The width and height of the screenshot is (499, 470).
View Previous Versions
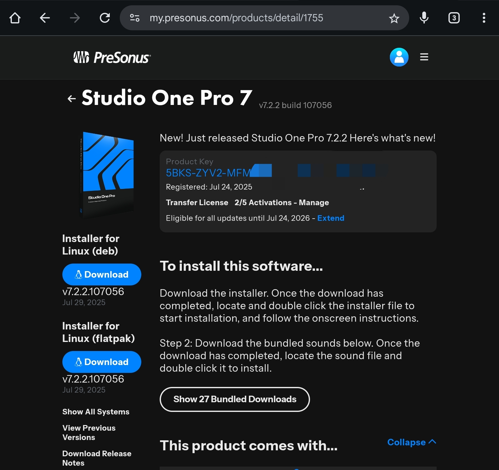pyautogui.click(x=89, y=433)
